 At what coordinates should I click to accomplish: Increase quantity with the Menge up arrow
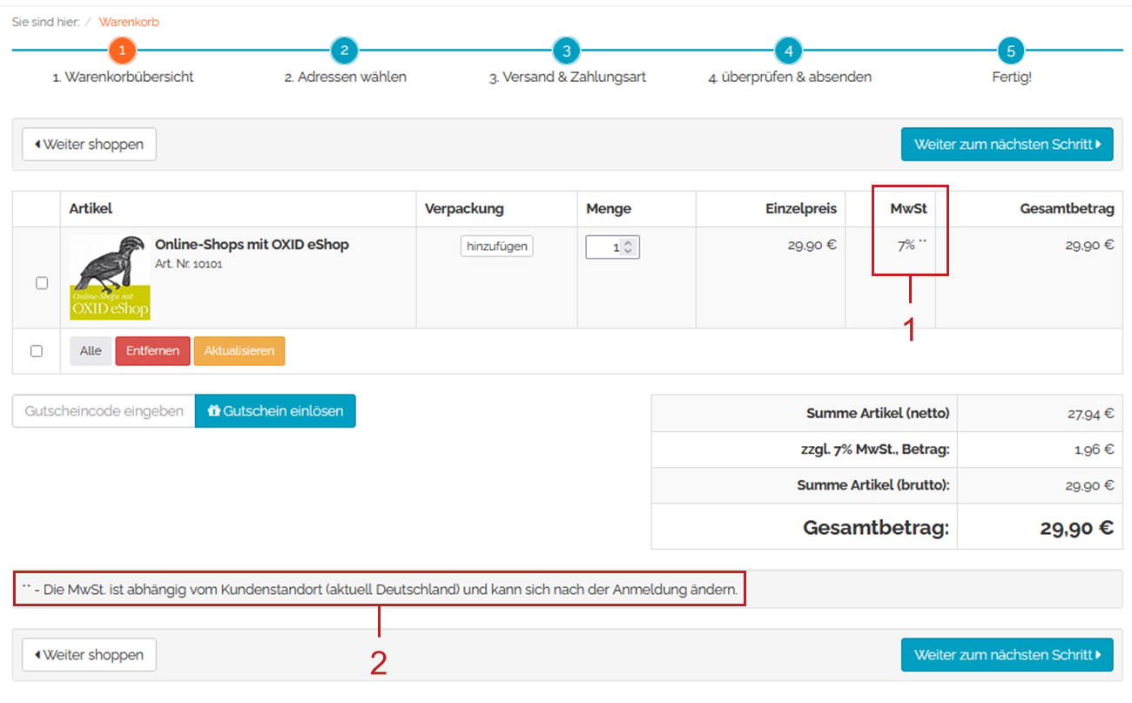pyautogui.click(x=629, y=243)
